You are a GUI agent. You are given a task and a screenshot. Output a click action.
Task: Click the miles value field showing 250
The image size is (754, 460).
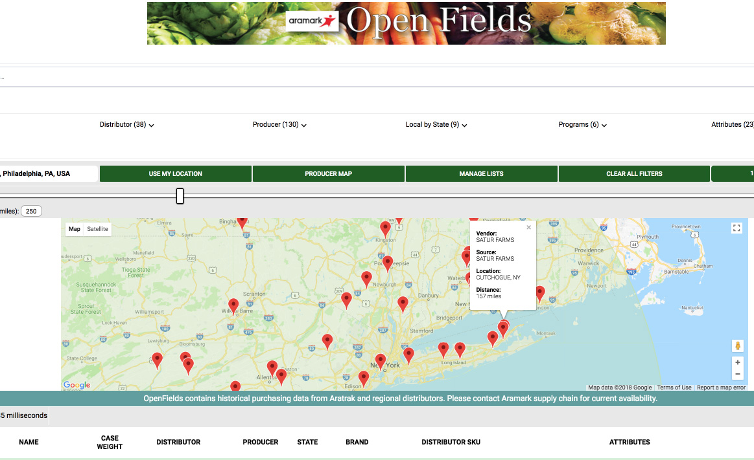(x=31, y=211)
